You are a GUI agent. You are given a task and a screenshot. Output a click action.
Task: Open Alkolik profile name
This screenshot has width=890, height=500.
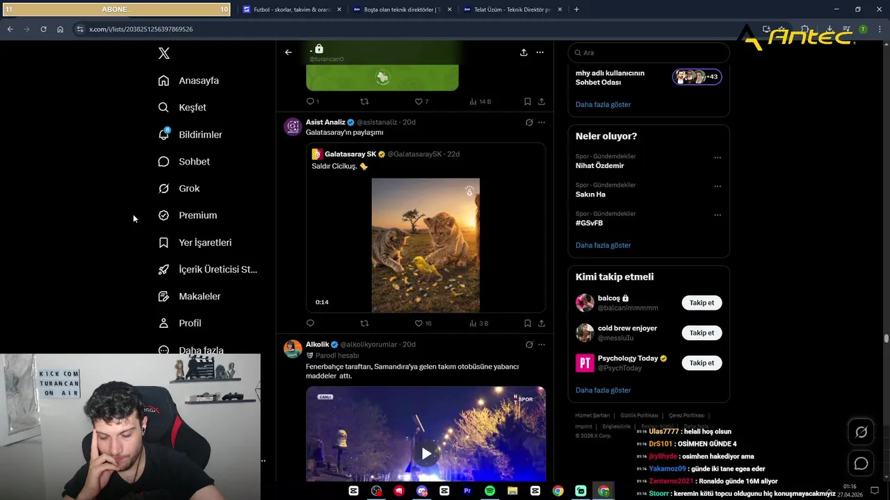(x=318, y=344)
